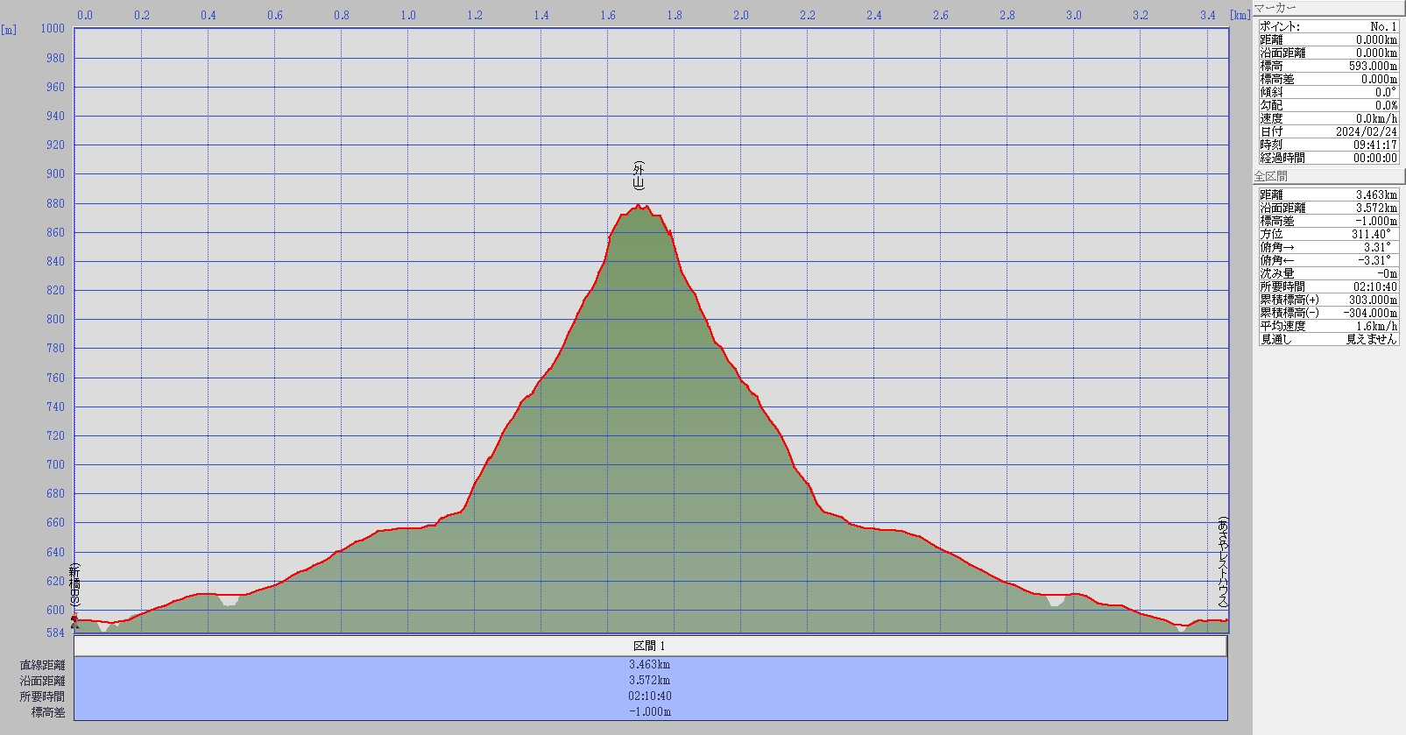Click the [km] unit label on the distance axis
The width and height of the screenshot is (1406, 735).
pos(1240,15)
